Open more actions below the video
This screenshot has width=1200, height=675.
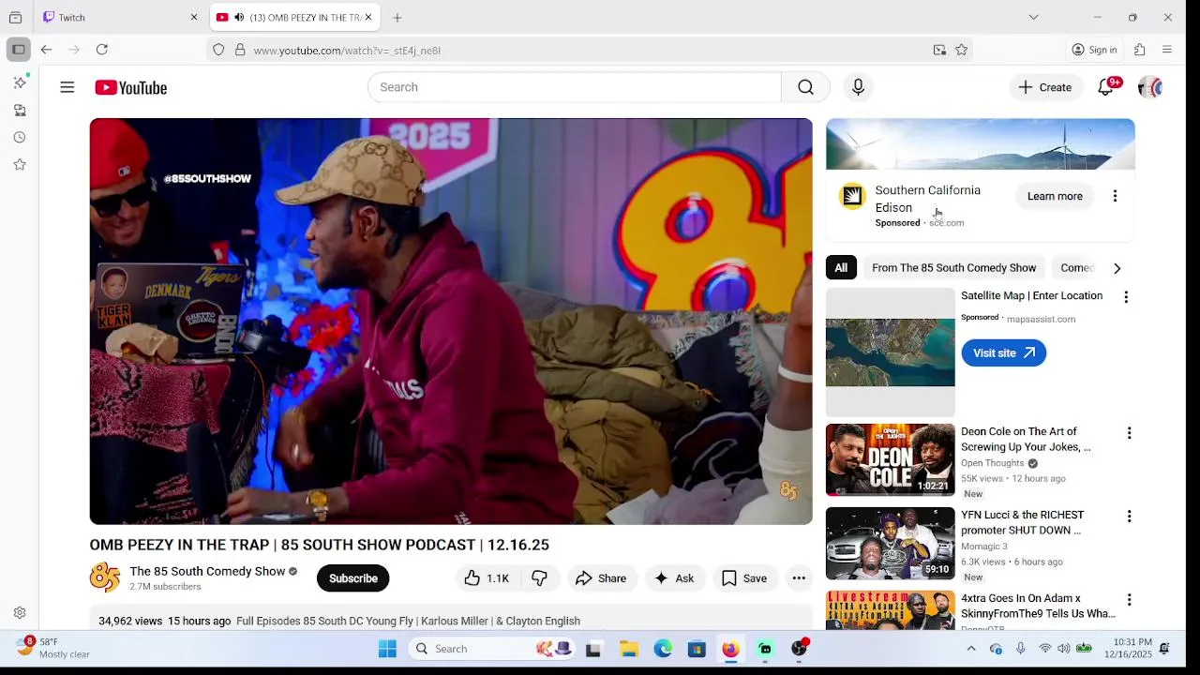coord(799,578)
